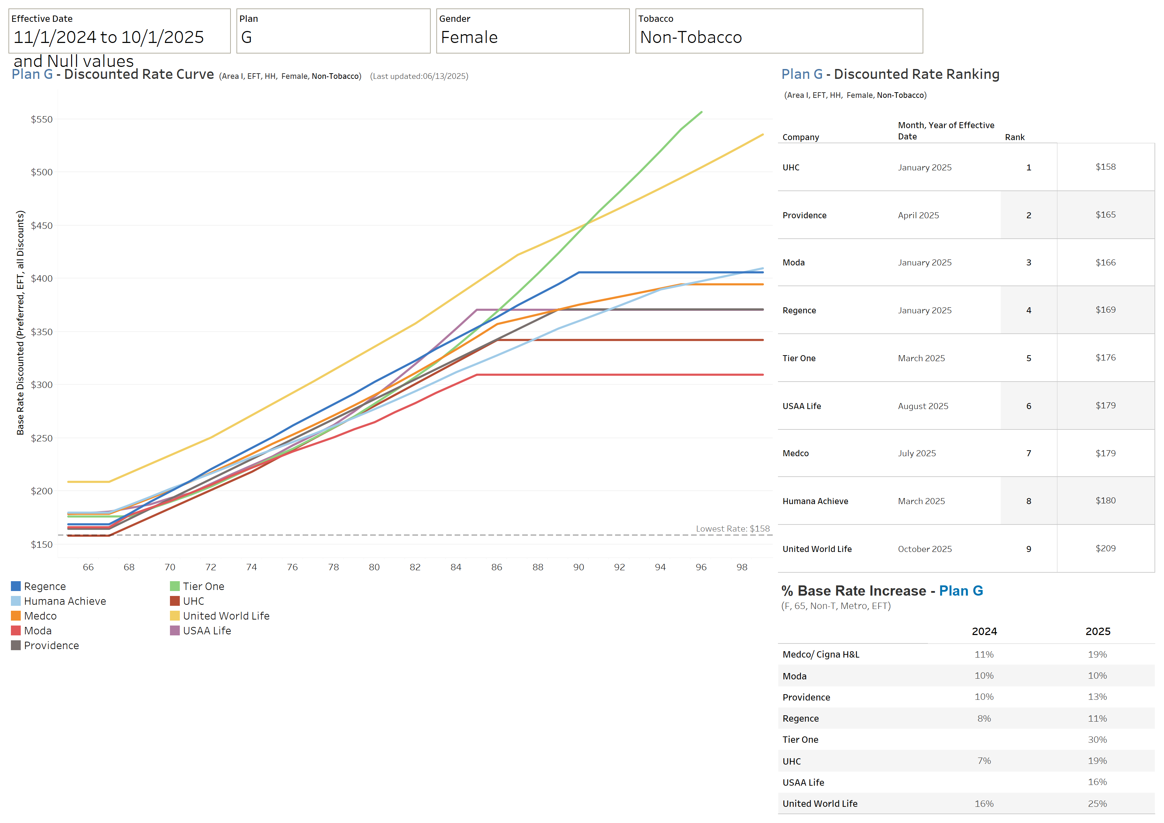Click the Rank column header

(1014, 137)
